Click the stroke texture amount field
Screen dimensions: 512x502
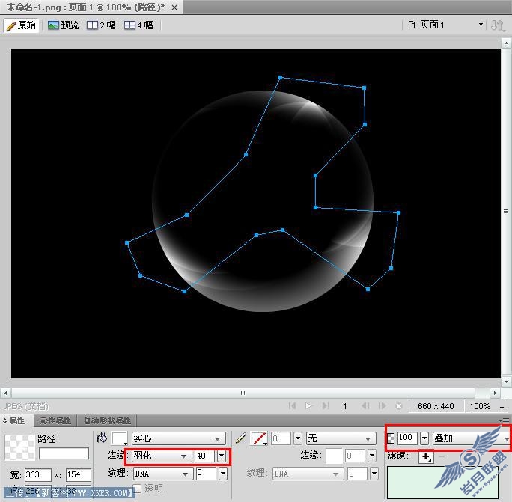[x=358, y=474]
